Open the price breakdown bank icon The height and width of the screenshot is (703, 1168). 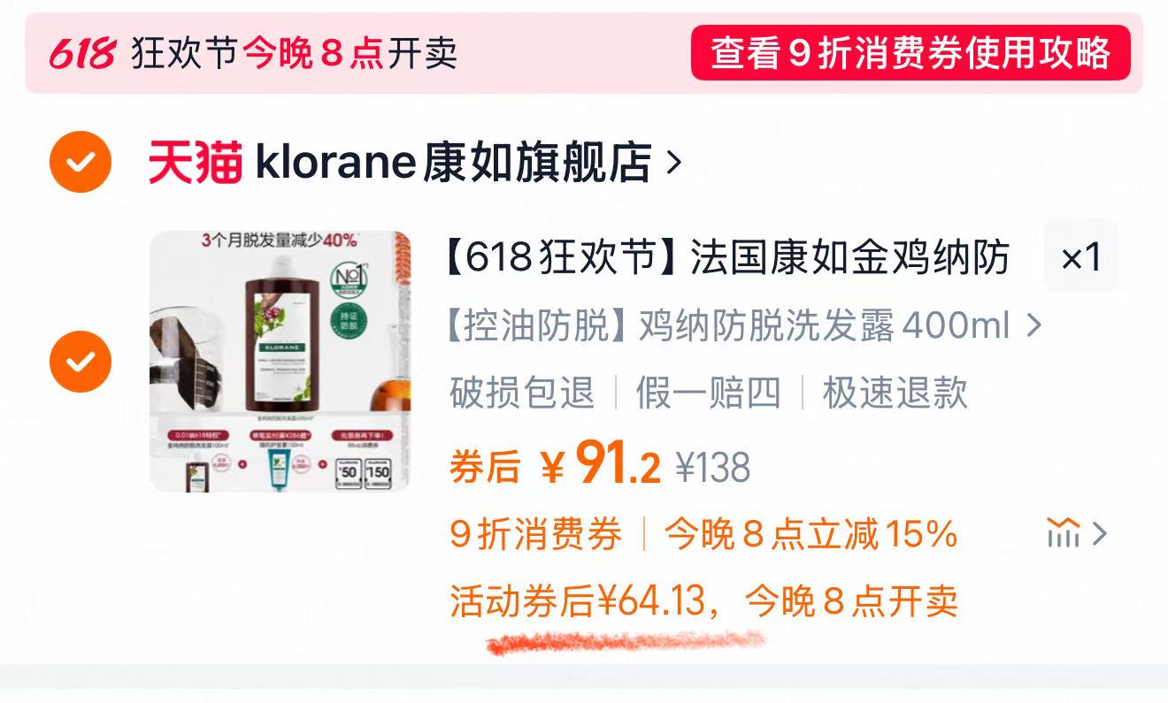coord(1063,533)
